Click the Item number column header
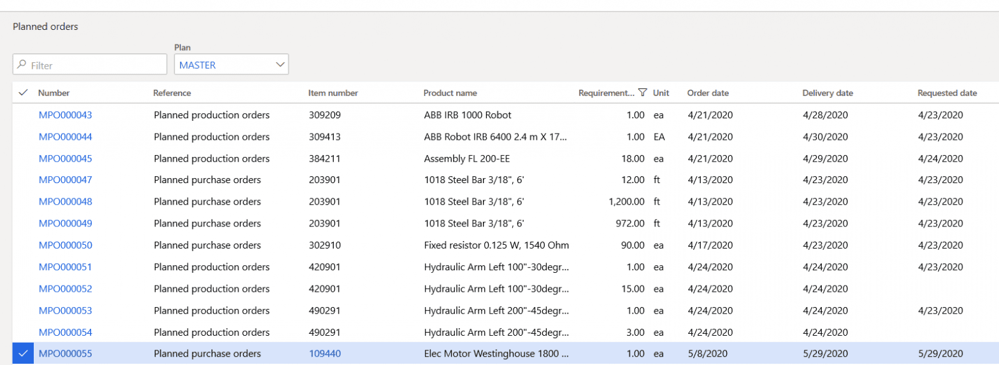Screen dimensions: 999x365 point(333,93)
